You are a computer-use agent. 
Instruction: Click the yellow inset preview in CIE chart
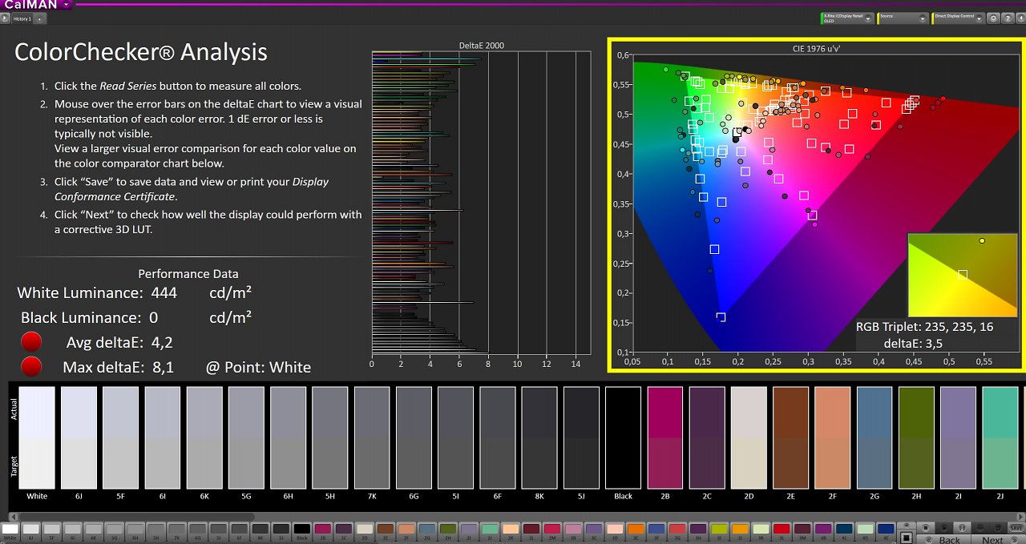[962, 275]
